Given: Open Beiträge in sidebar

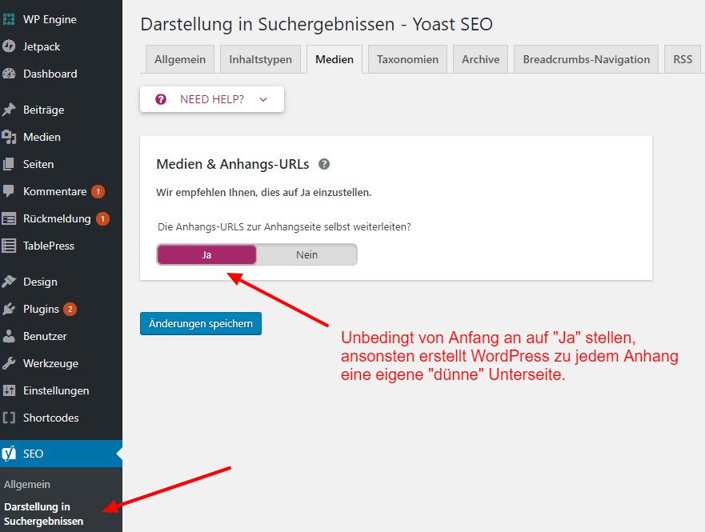Looking at the screenshot, I should click(x=61, y=110).
